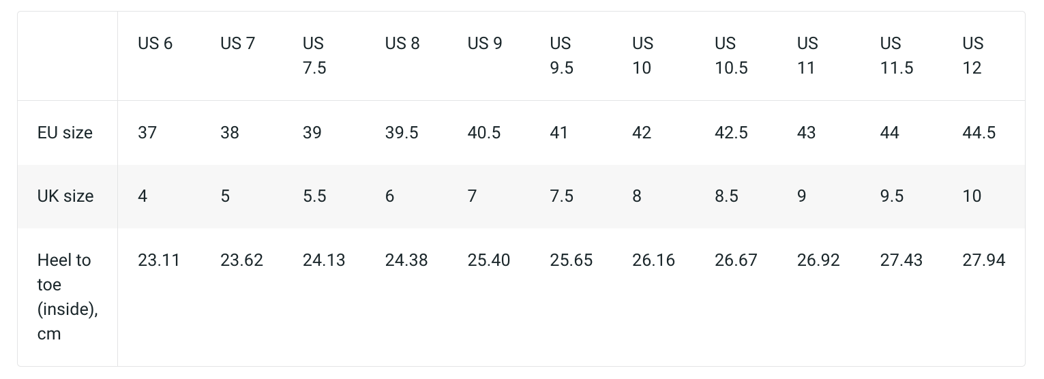The height and width of the screenshot is (379, 1044).
Task: Click the UK size row label
Action: [65, 196]
